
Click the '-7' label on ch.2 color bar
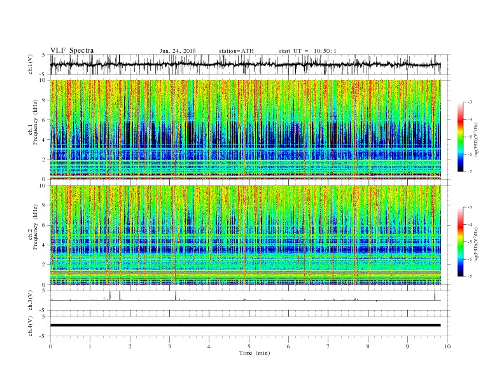click(469, 276)
